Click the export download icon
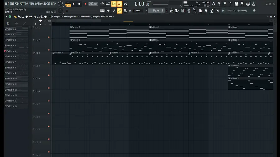This screenshot has height=157, width=280. tap(254, 4)
